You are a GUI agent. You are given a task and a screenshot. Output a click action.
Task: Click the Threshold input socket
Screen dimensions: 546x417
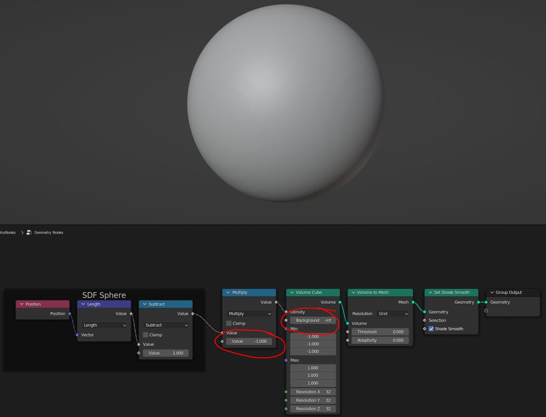click(348, 332)
